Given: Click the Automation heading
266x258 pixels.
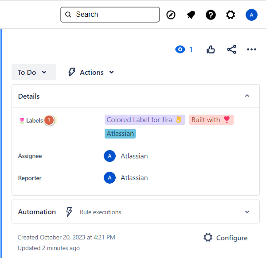Looking at the screenshot, I should 37,212.
